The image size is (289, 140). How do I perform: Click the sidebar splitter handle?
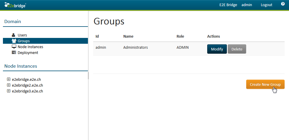point(88,76)
